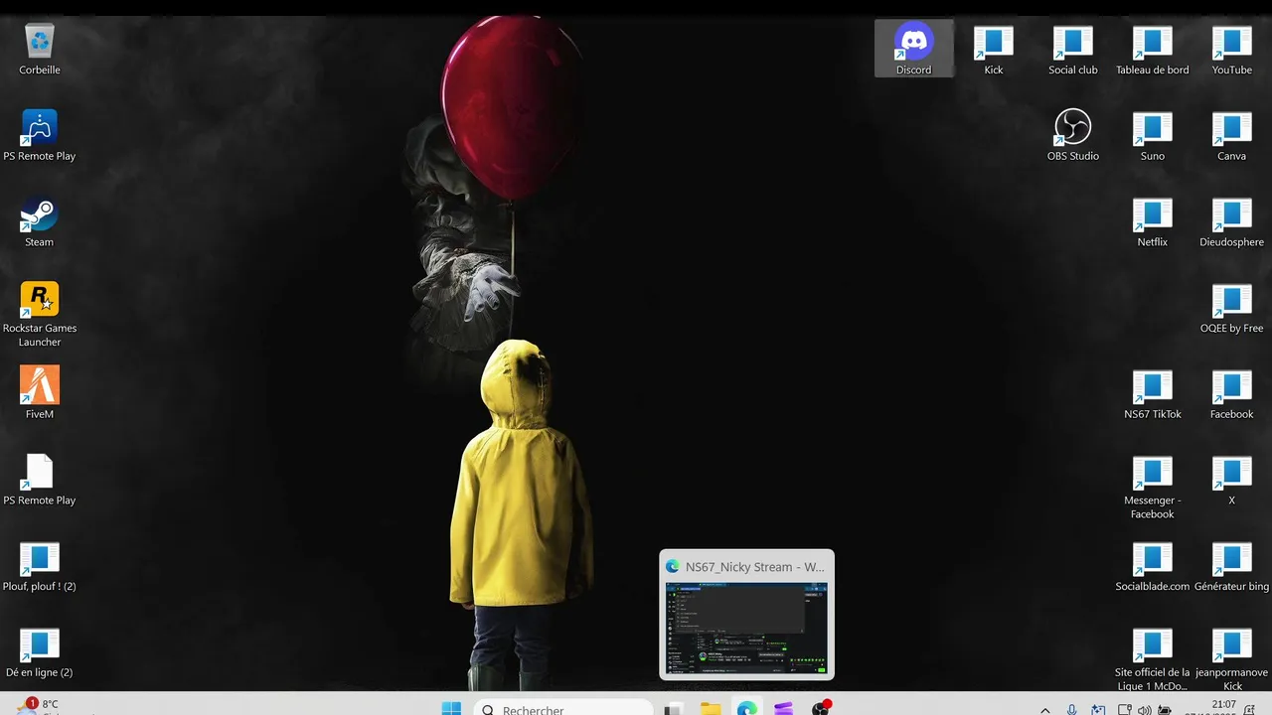Open Task View from the taskbar
1272x715 pixels.
click(674, 709)
